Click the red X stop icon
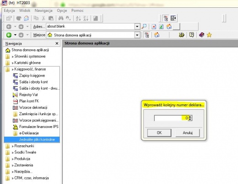This screenshot has height=184, width=238. tap(154, 27)
